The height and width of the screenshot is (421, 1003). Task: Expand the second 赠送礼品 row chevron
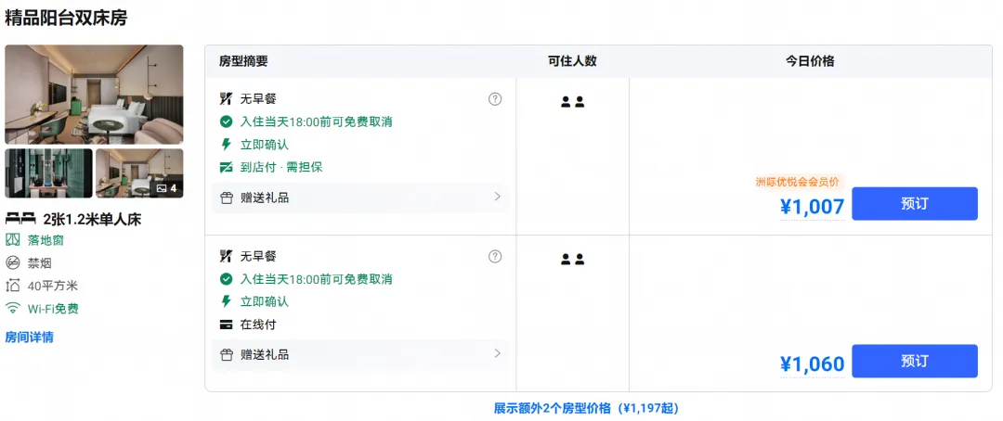pos(497,353)
